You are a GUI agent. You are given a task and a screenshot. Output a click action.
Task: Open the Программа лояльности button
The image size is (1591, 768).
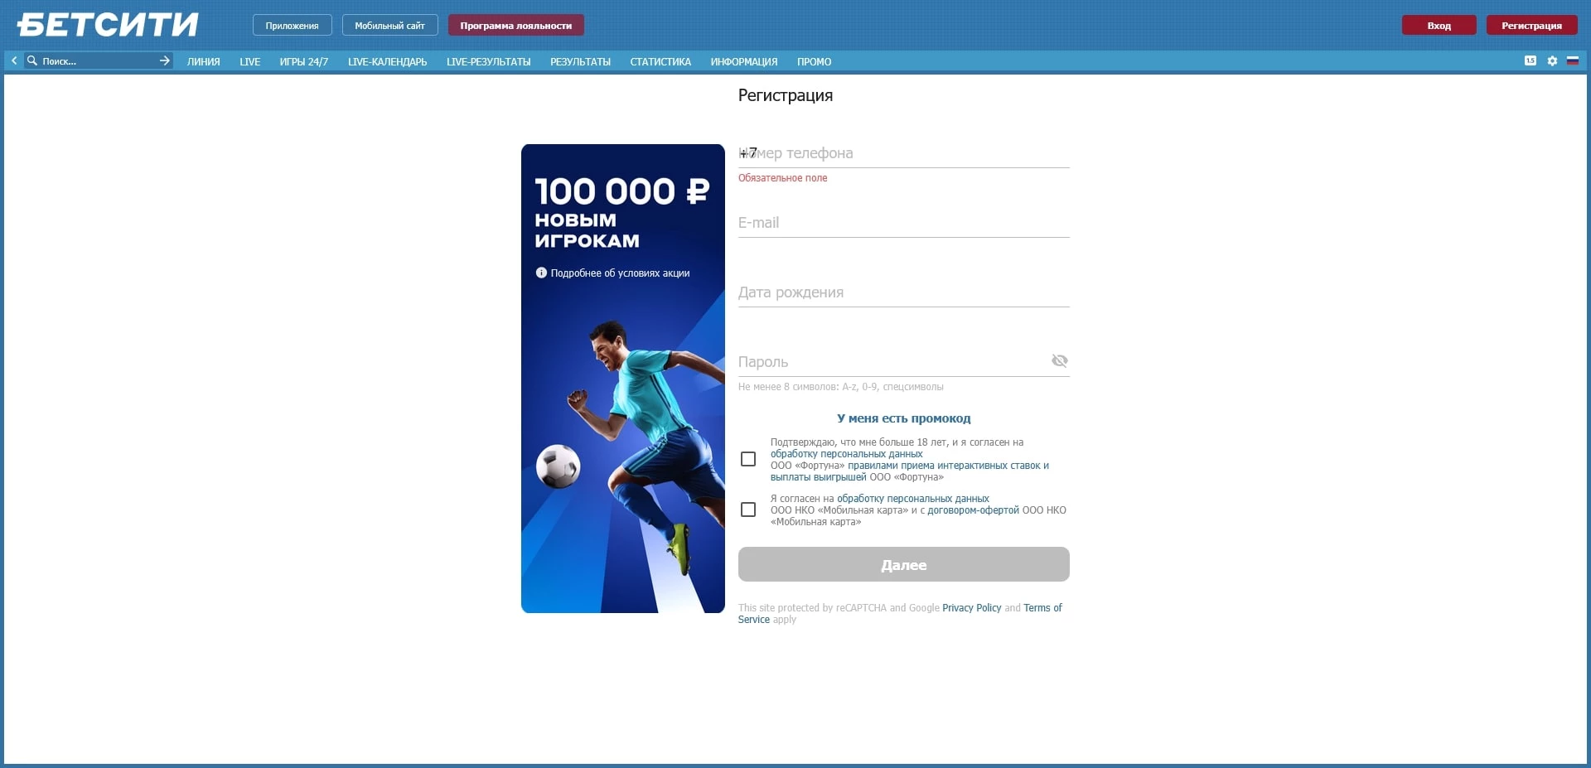515,26
